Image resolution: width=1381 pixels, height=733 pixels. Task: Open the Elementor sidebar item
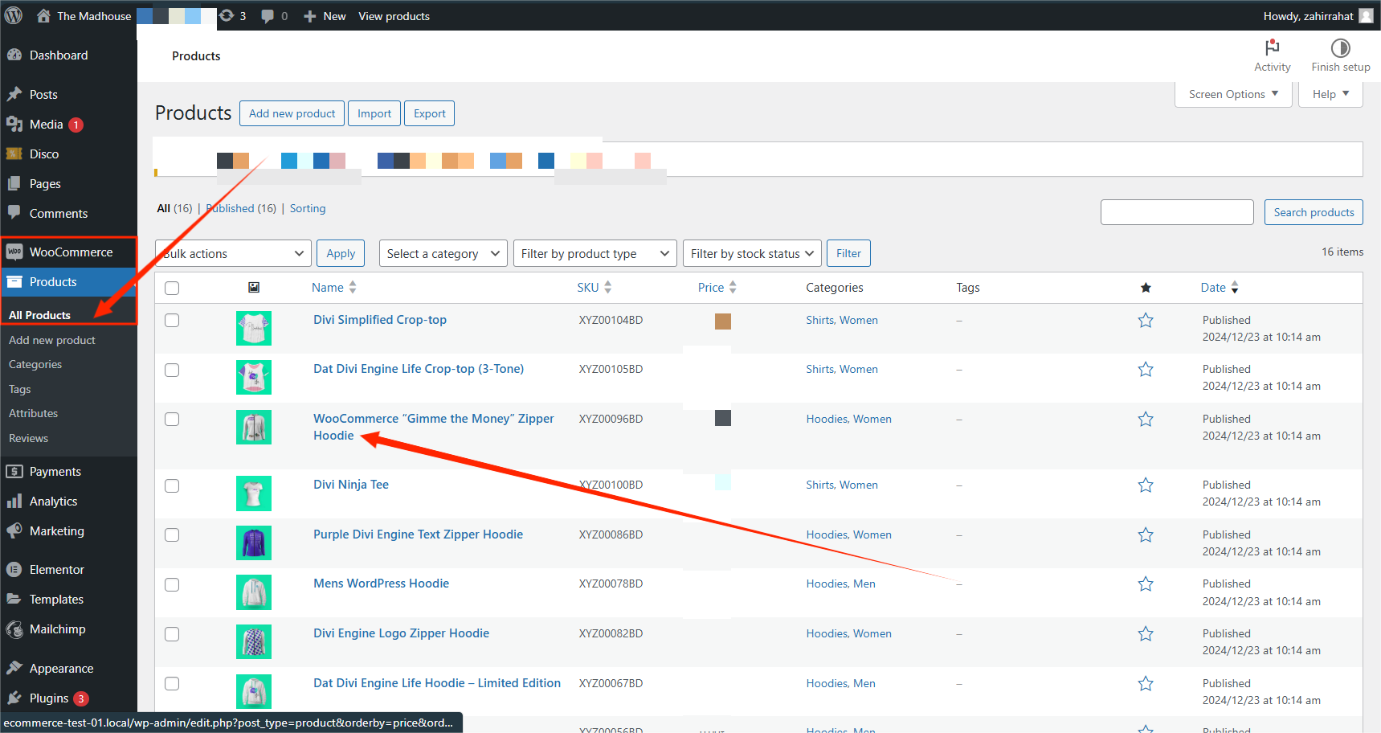tap(56, 569)
